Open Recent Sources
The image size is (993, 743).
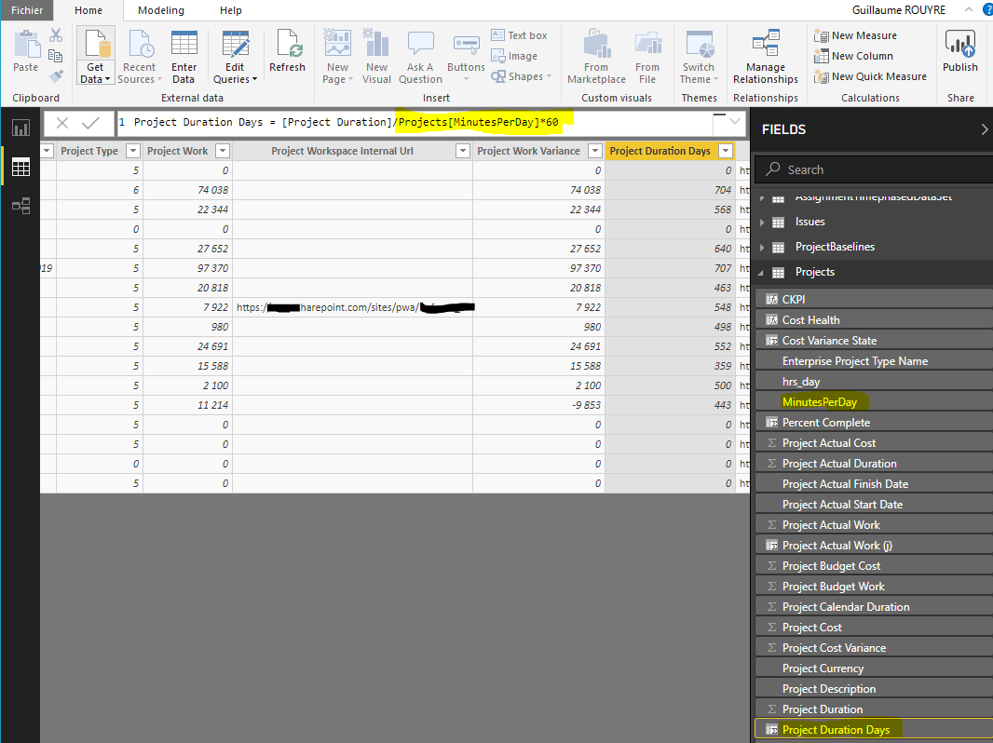[x=140, y=56]
